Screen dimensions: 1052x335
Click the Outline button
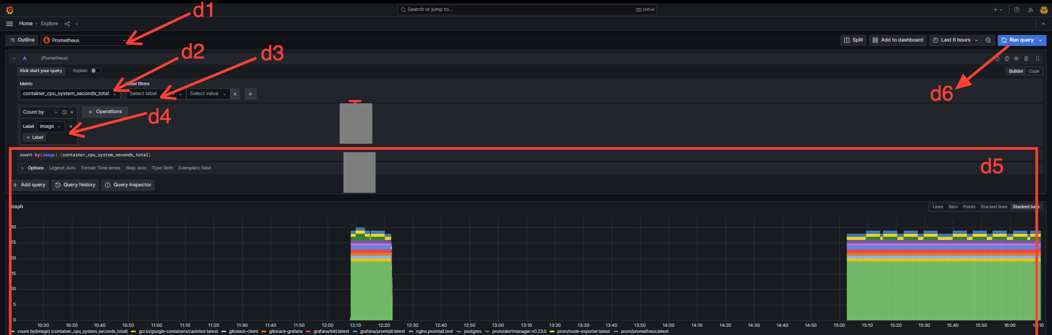point(22,40)
